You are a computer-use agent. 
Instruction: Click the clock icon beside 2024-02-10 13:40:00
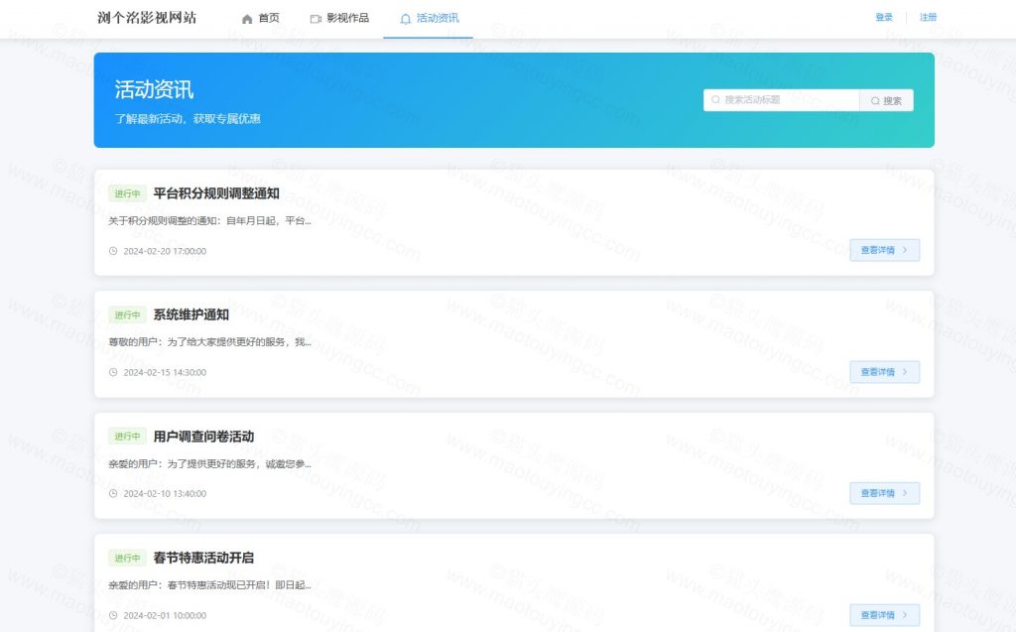113,493
